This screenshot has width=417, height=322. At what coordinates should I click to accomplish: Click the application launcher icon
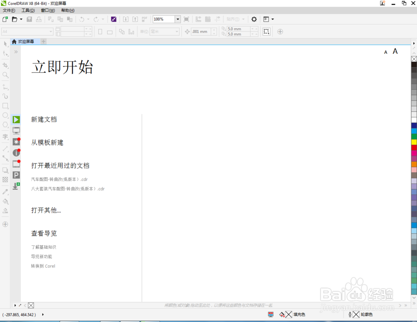click(x=266, y=19)
